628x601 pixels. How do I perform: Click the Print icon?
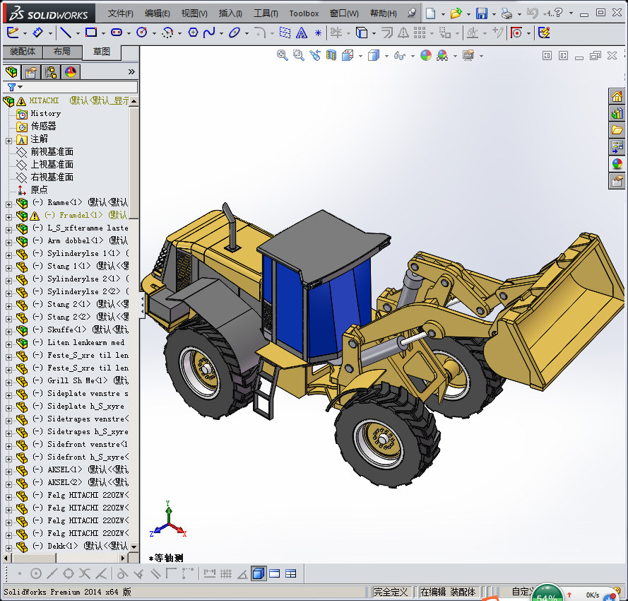[506, 14]
